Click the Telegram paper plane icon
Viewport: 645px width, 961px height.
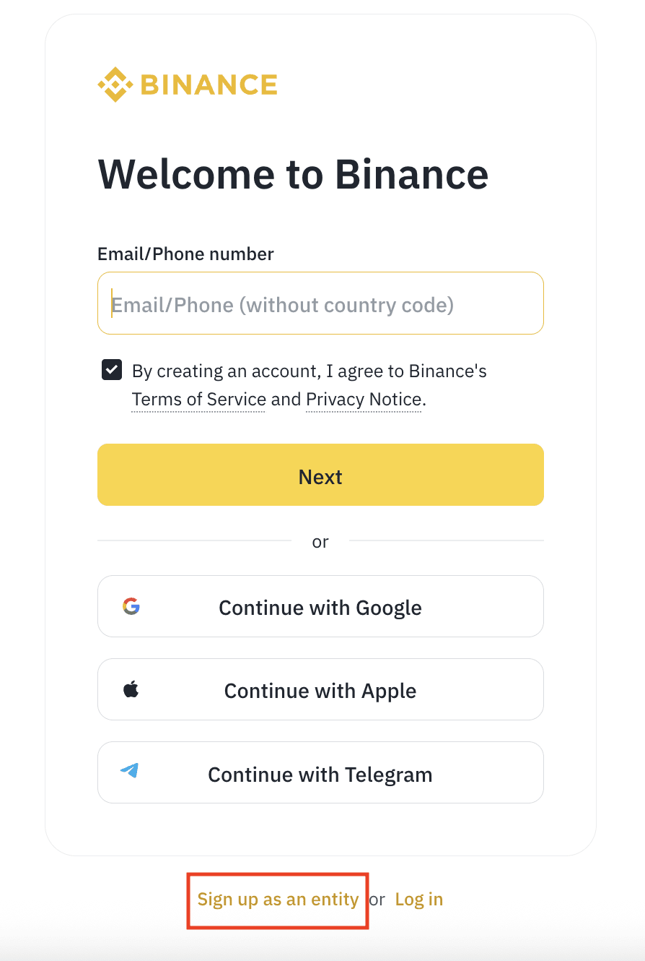[x=130, y=771]
